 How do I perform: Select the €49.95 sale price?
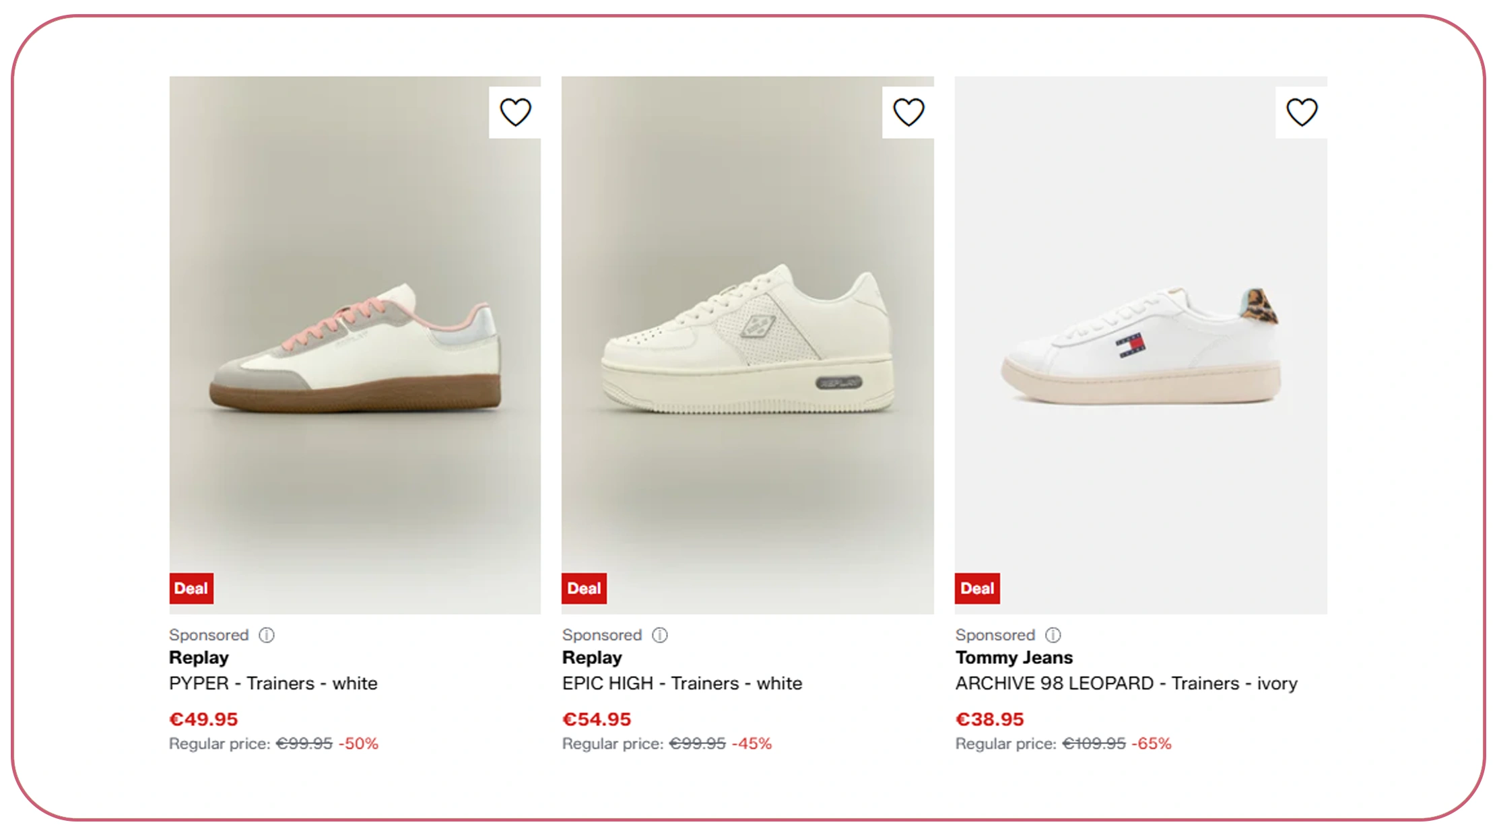[203, 719]
